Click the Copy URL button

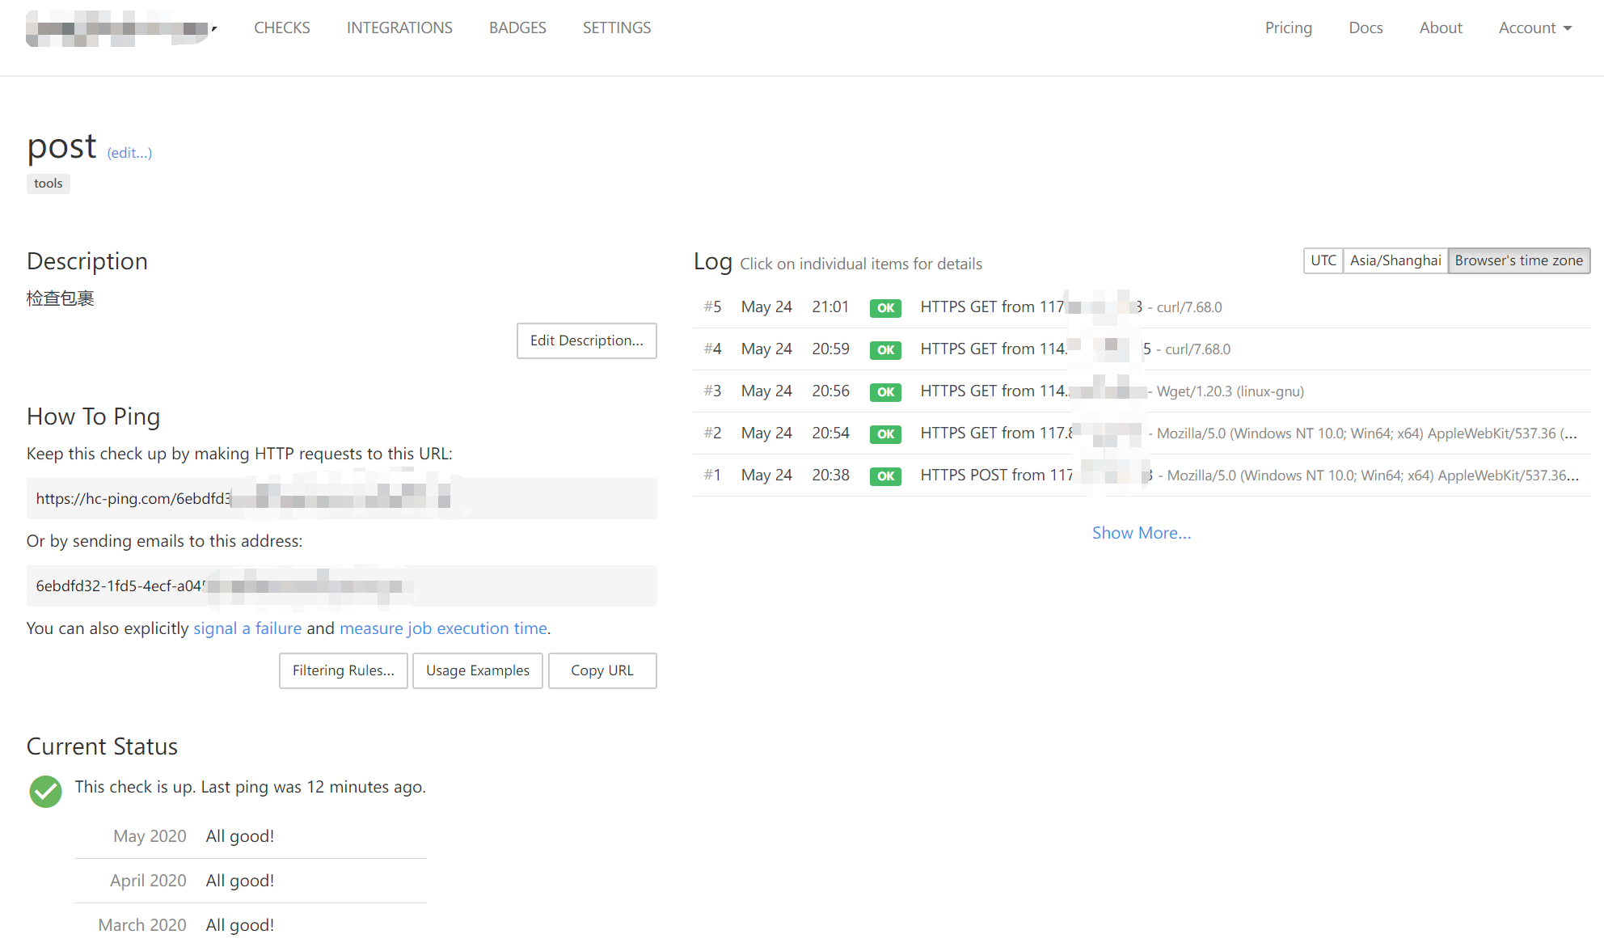coord(601,670)
